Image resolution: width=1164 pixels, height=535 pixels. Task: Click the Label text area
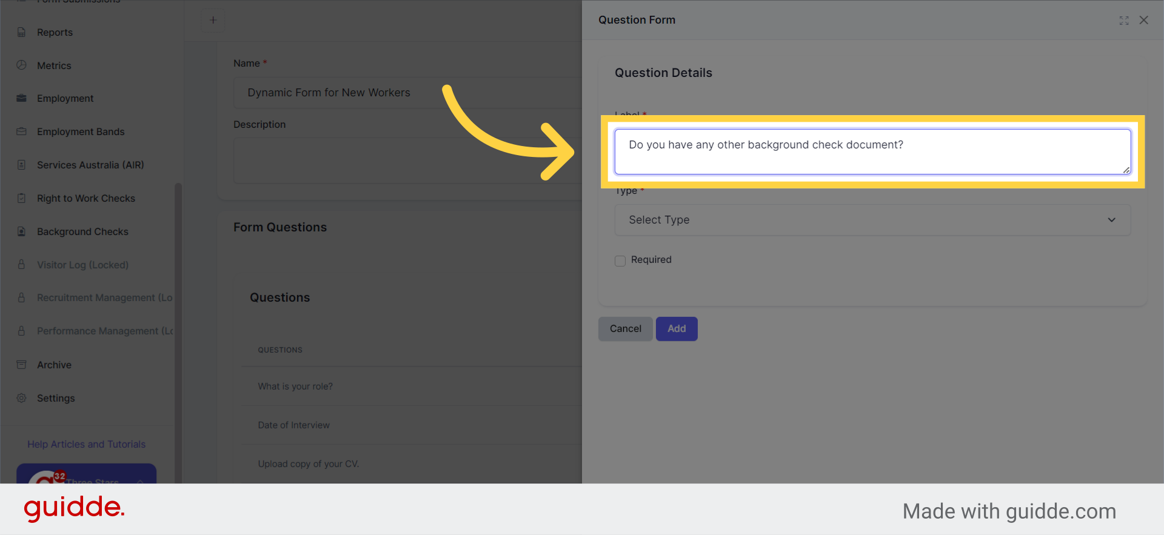click(872, 151)
